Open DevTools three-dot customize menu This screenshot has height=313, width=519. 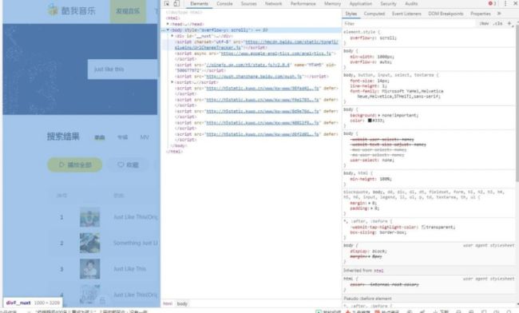(505, 4)
